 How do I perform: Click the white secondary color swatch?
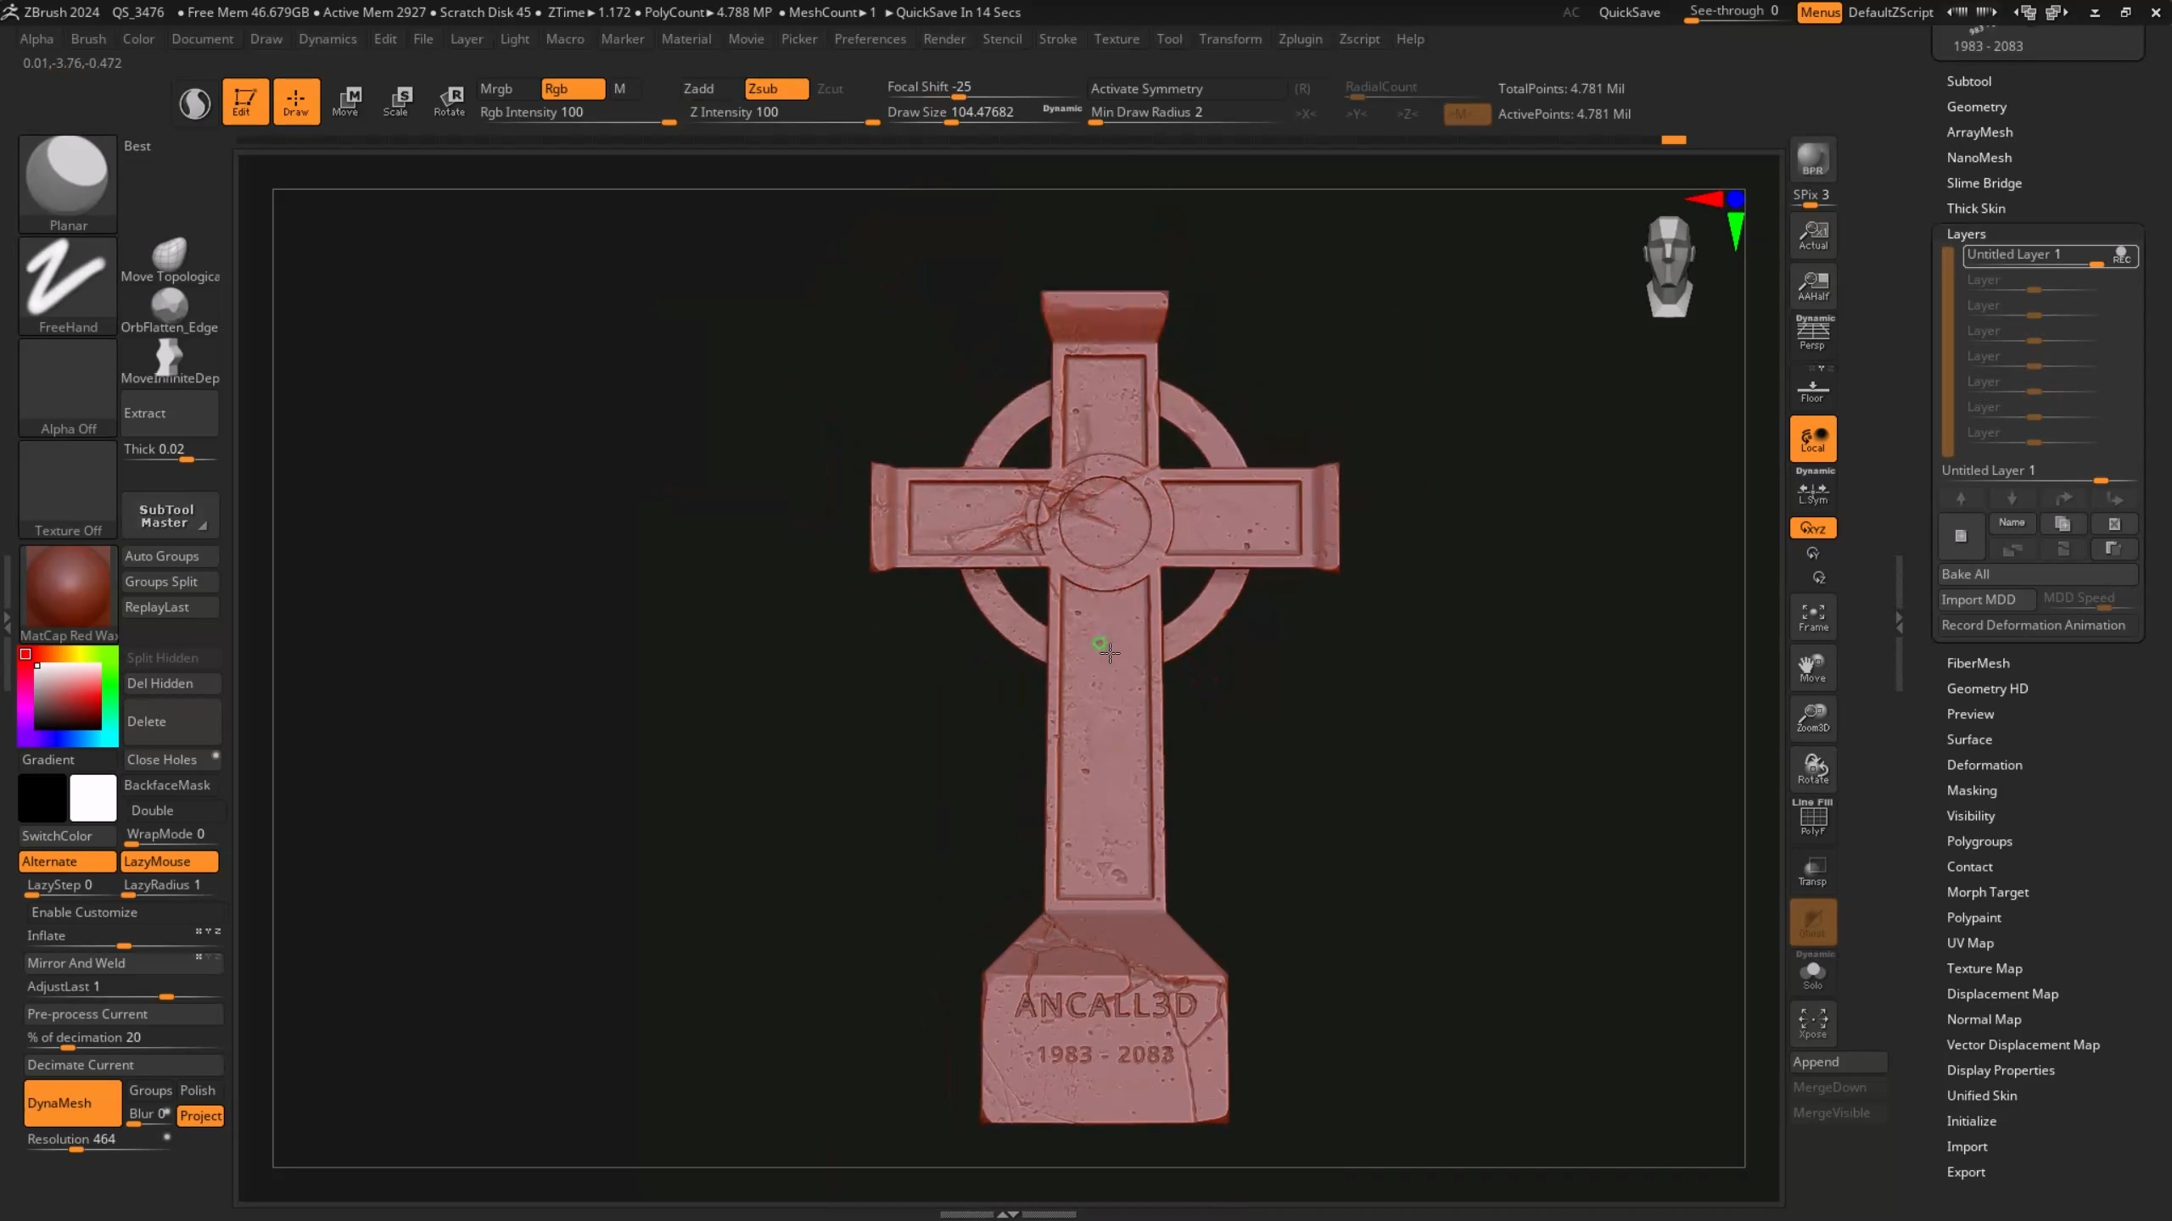(x=92, y=798)
